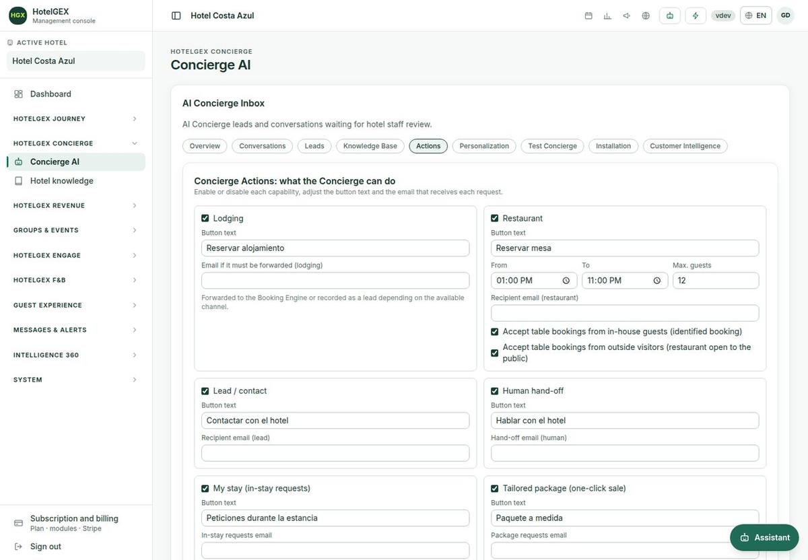Click the Dashboard grid icon
The width and height of the screenshot is (808, 560).
18,94
